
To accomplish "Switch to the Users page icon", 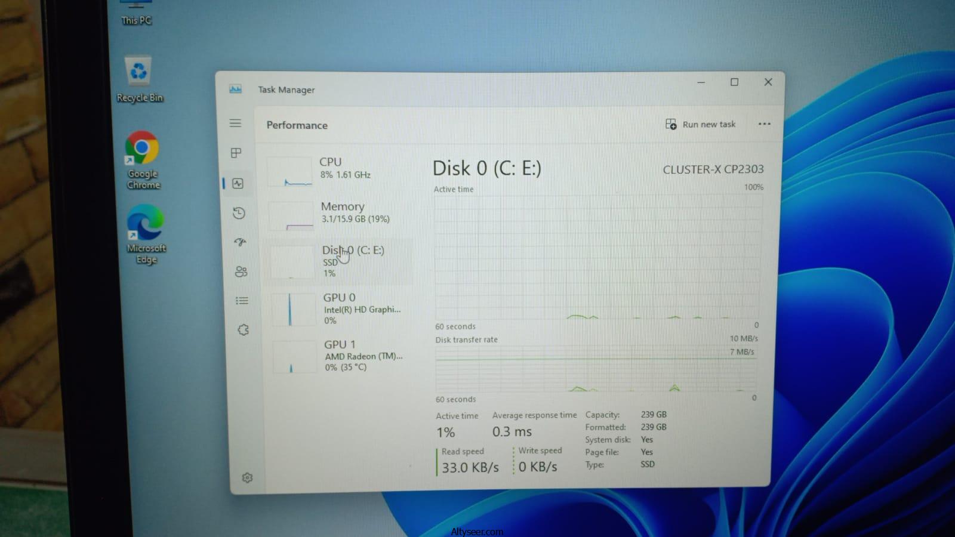I will point(241,271).
